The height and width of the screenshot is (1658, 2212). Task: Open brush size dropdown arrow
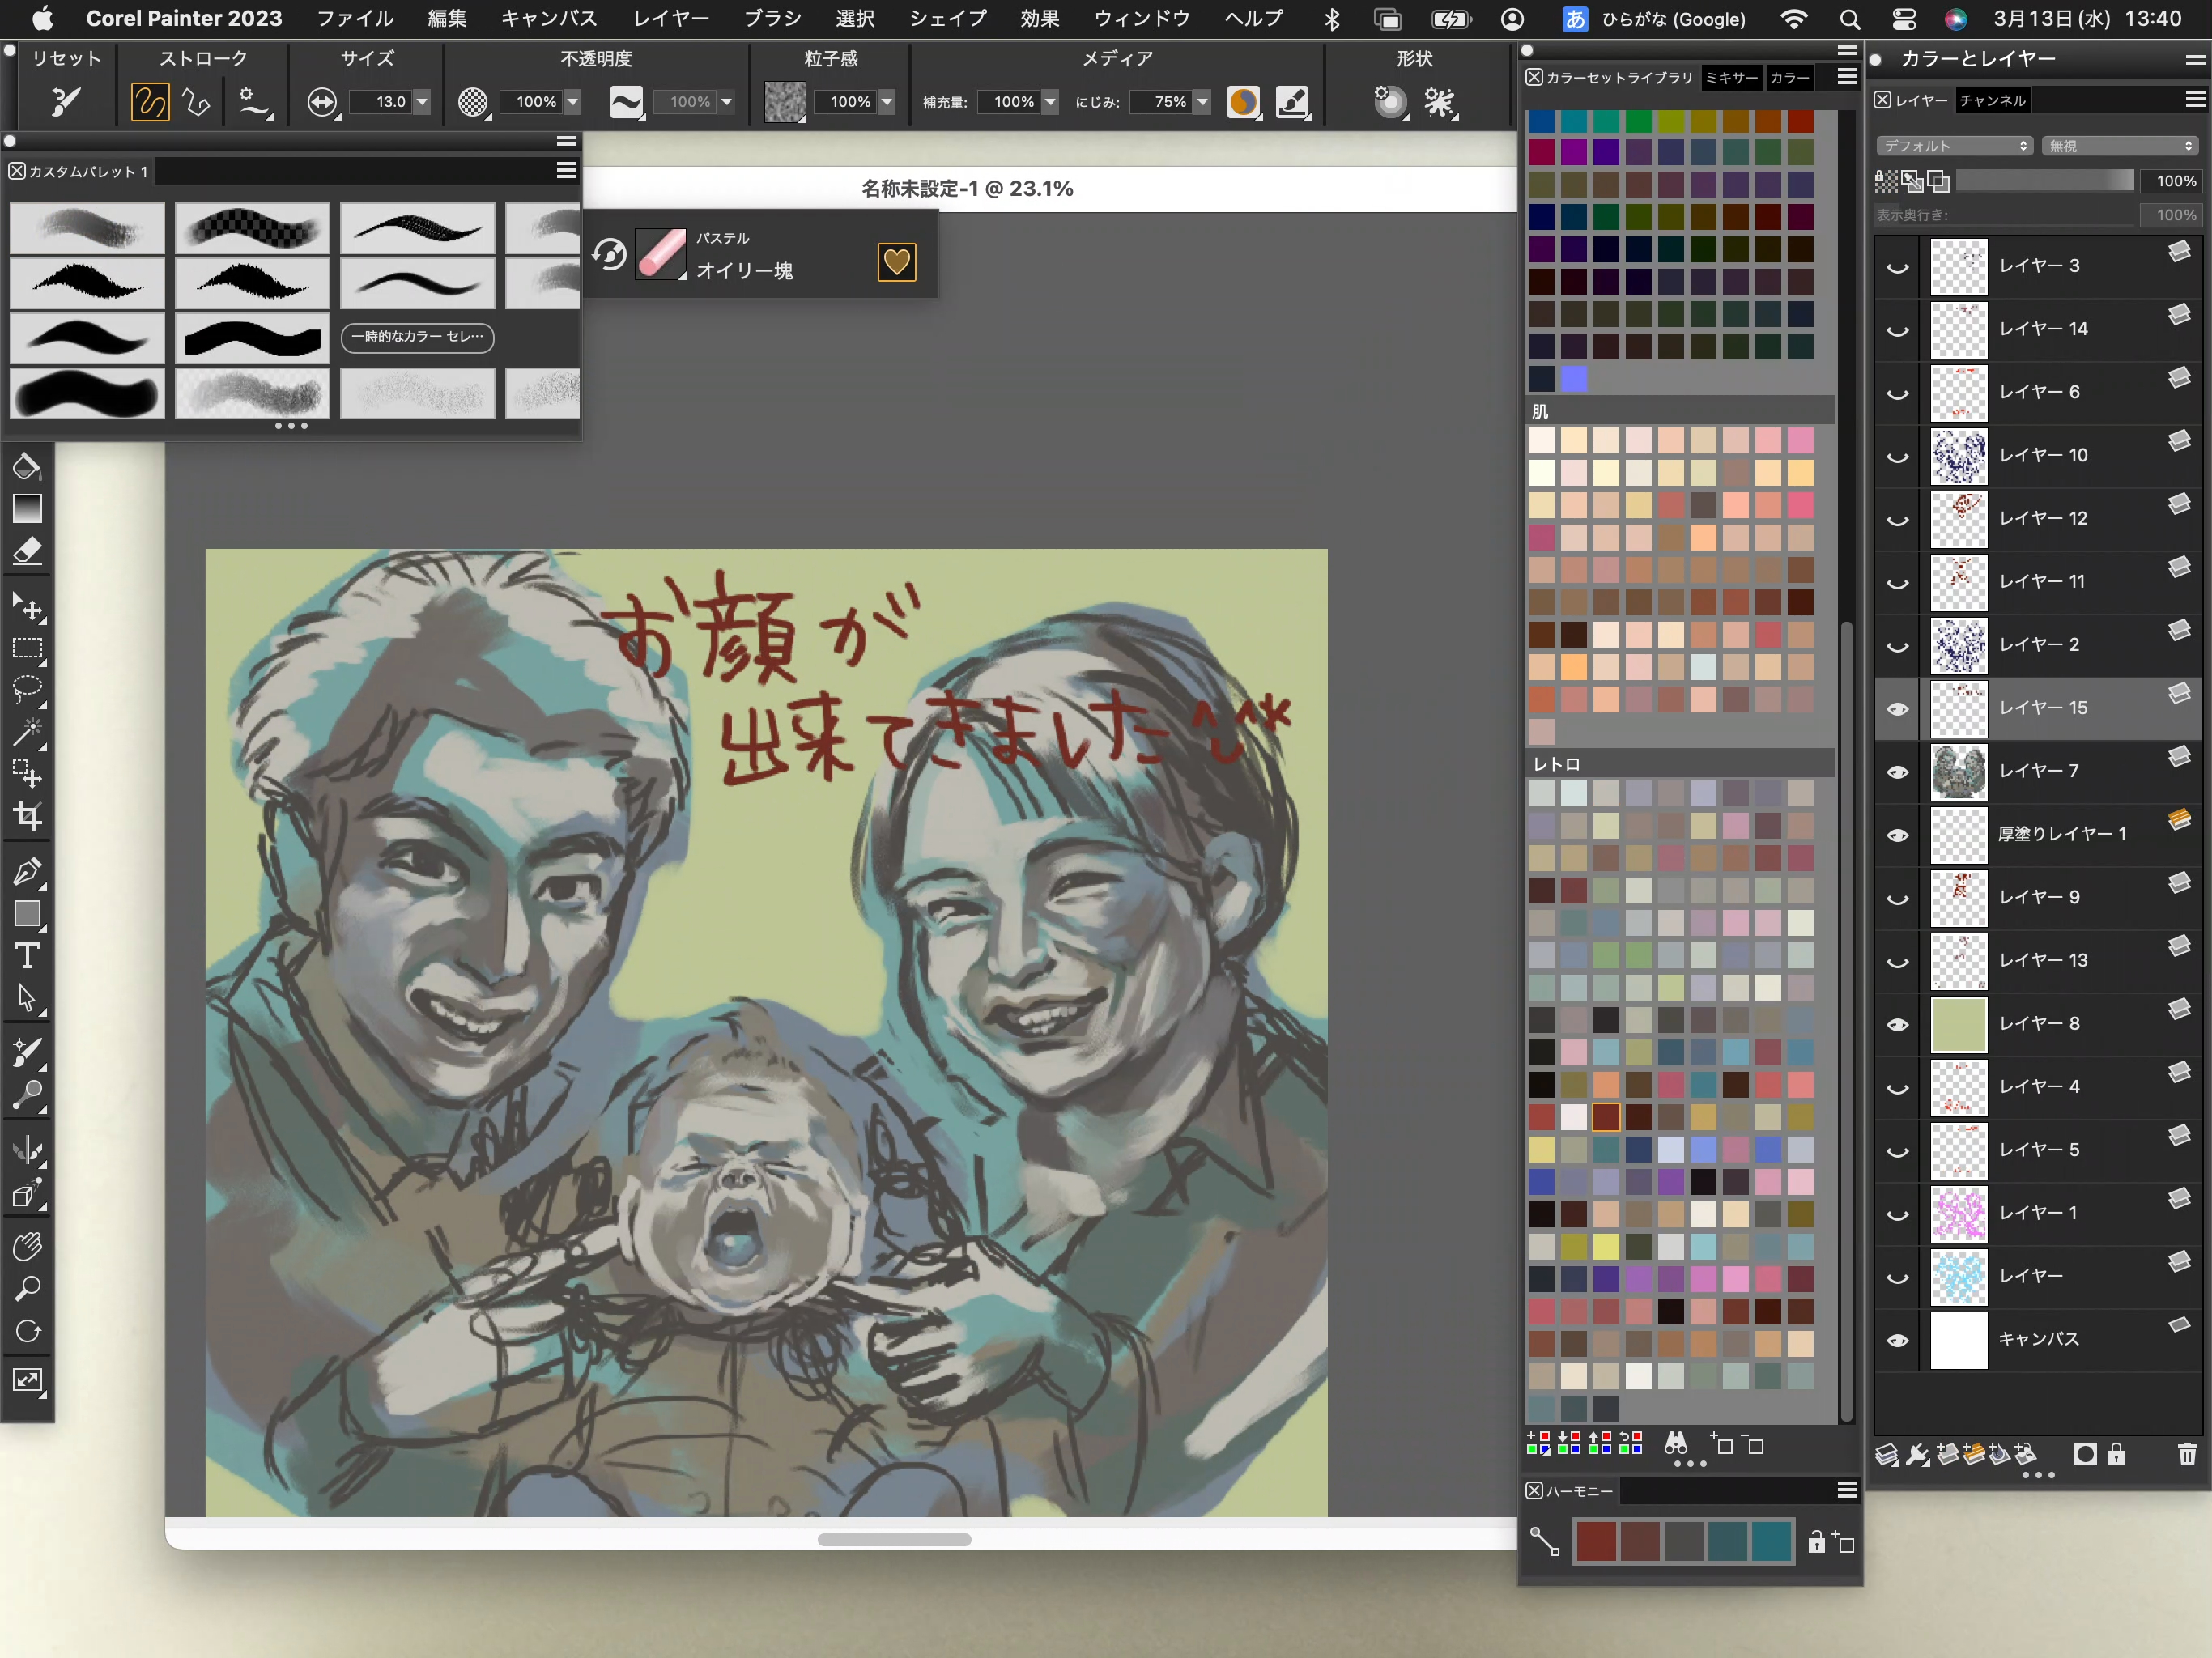click(x=422, y=102)
